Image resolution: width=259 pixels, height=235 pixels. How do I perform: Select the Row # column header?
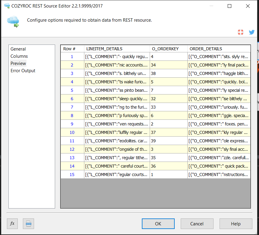(x=72, y=49)
